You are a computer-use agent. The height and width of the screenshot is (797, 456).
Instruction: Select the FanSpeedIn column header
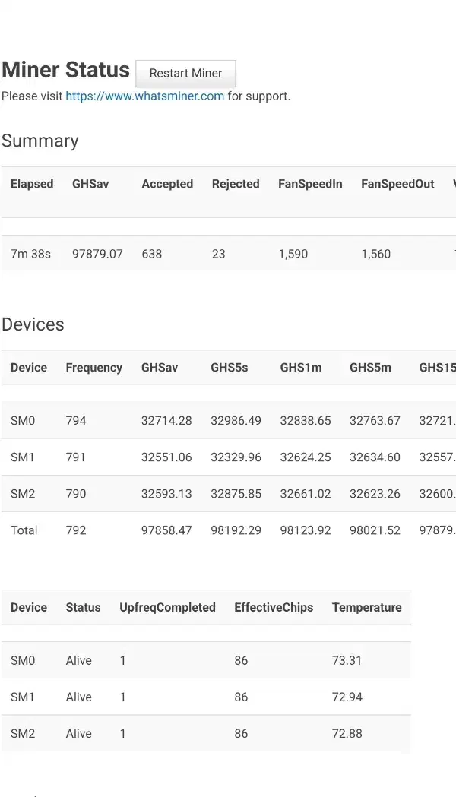point(310,184)
